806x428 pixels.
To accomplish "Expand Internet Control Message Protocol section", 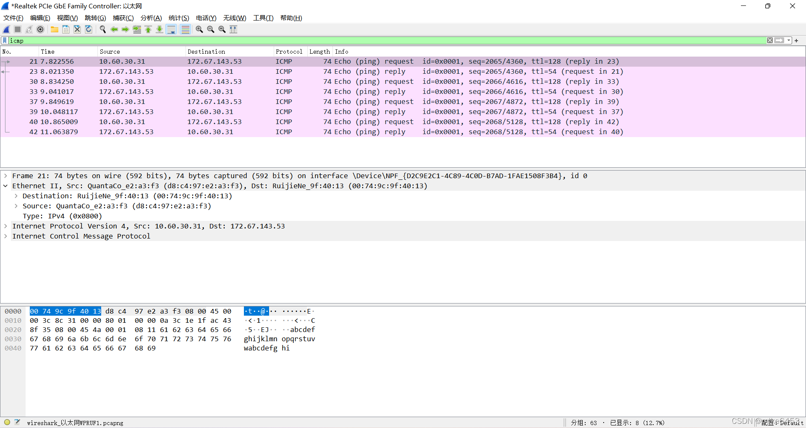I will coord(5,236).
